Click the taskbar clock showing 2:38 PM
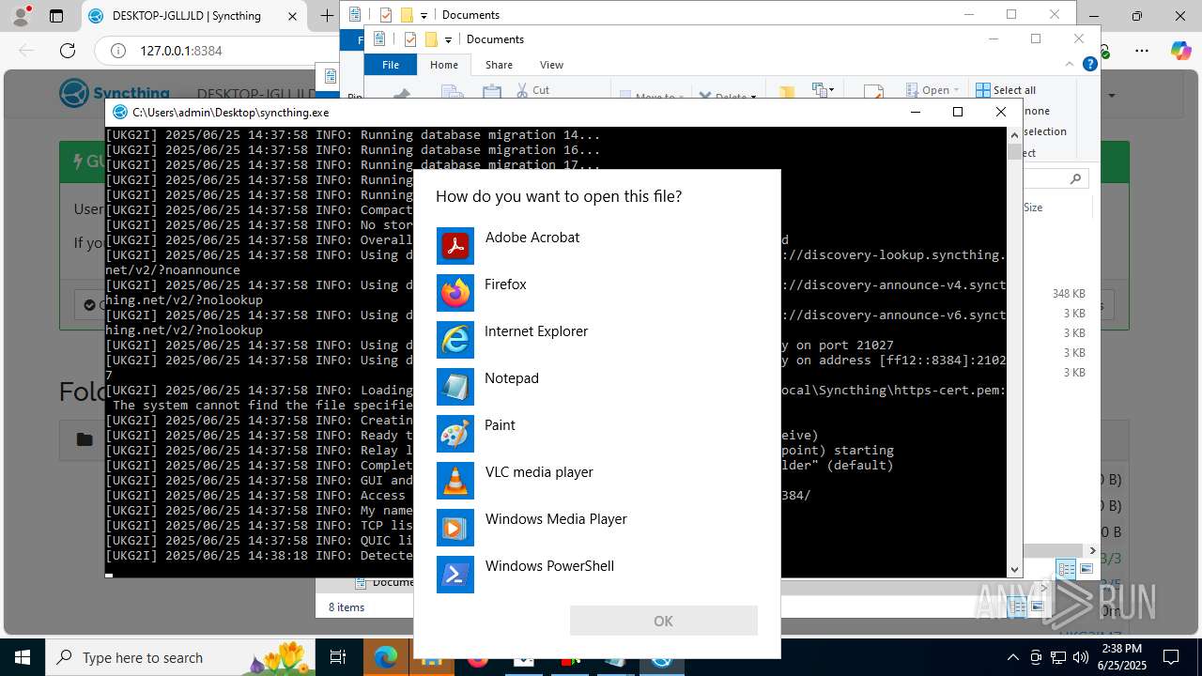1202x676 pixels. coord(1120,656)
